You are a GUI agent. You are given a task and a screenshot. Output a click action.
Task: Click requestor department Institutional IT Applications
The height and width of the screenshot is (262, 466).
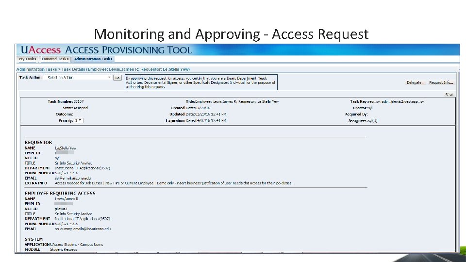(83, 168)
